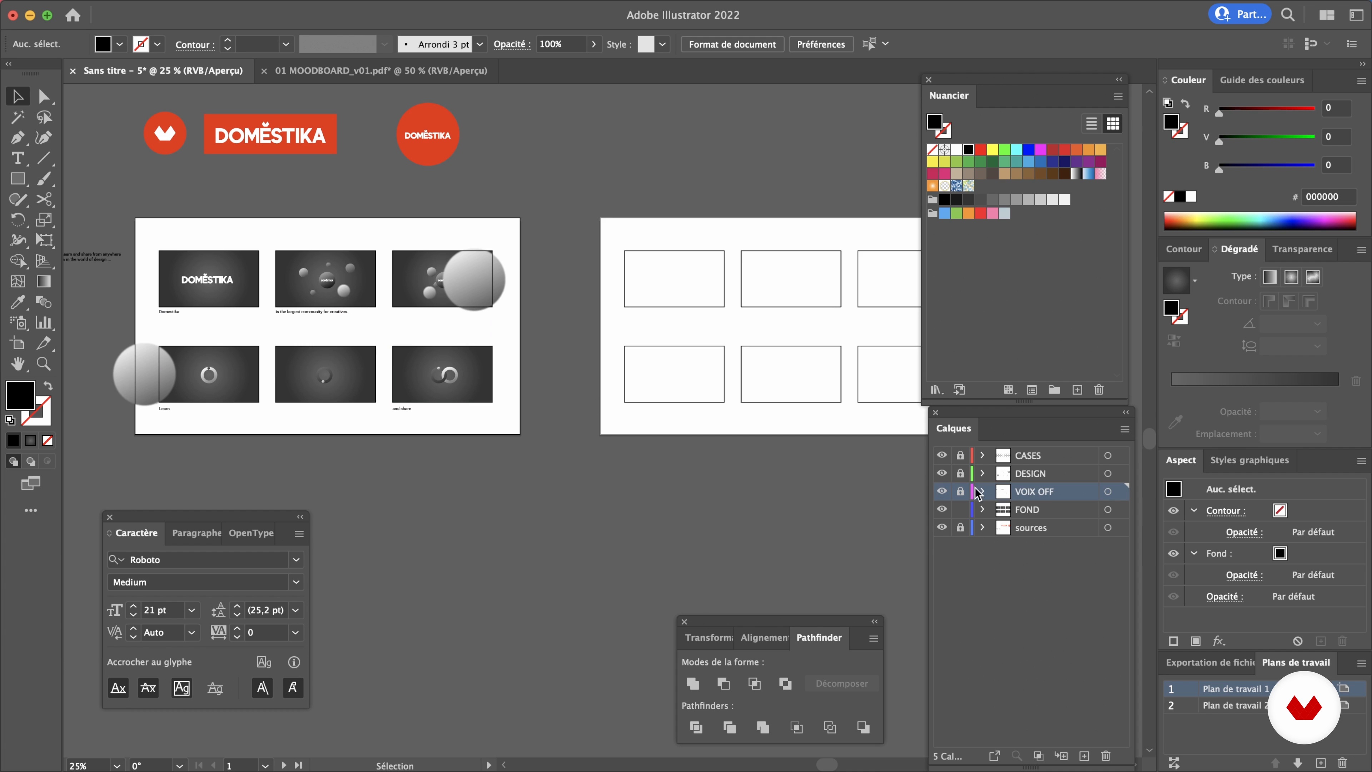Click the black fill swatch in toolbar
The height and width of the screenshot is (772, 1372).
(x=20, y=395)
